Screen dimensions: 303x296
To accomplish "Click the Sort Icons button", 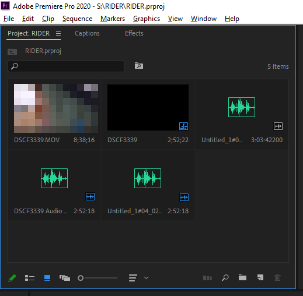I will [133, 278].
